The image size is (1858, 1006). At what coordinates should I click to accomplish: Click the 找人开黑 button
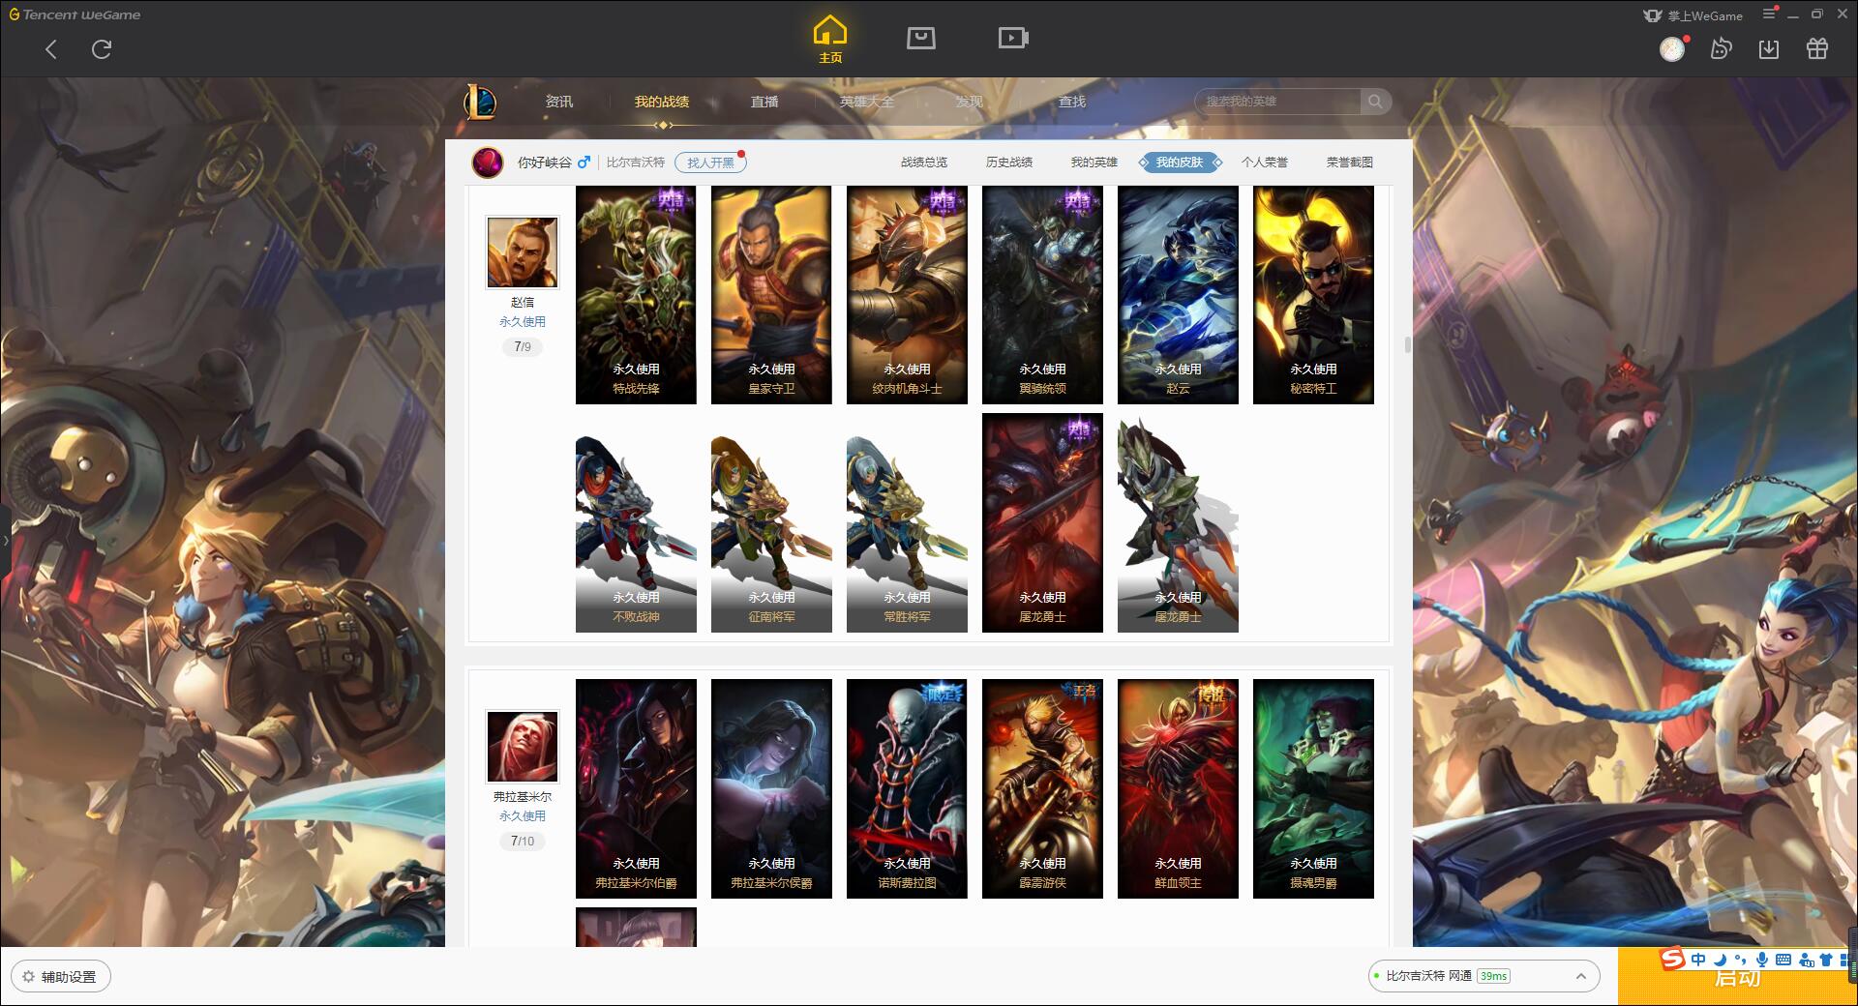coord(710,163)
